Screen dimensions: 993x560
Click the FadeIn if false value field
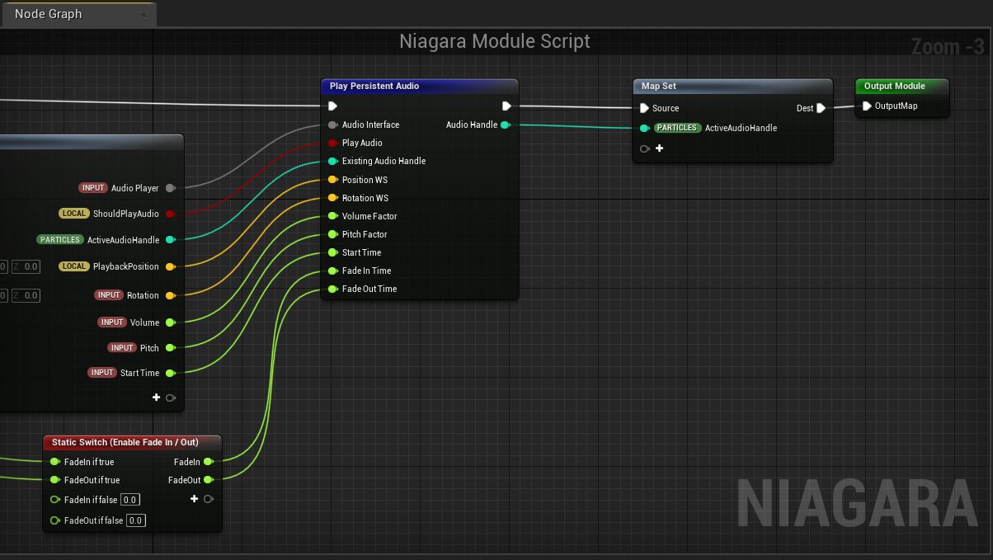129,499
